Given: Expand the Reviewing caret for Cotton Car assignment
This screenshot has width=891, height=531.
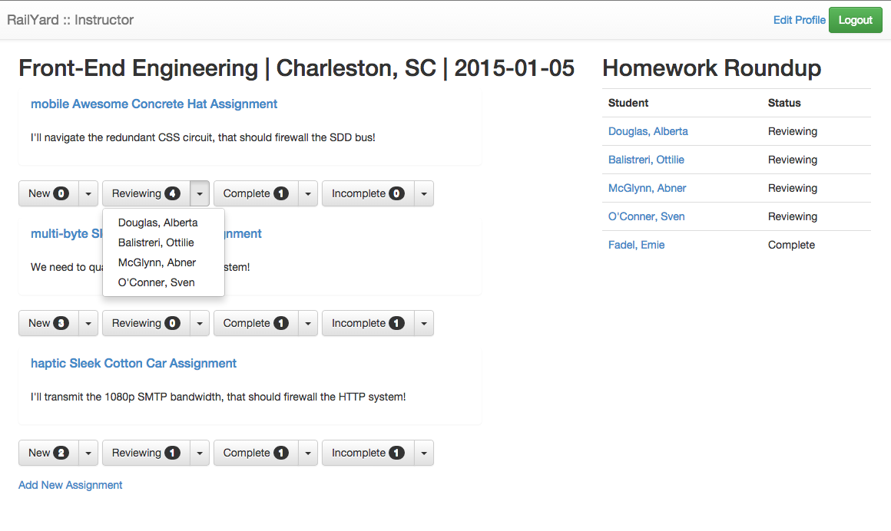Looking at the screenshot, I should (x=200, y=453).
